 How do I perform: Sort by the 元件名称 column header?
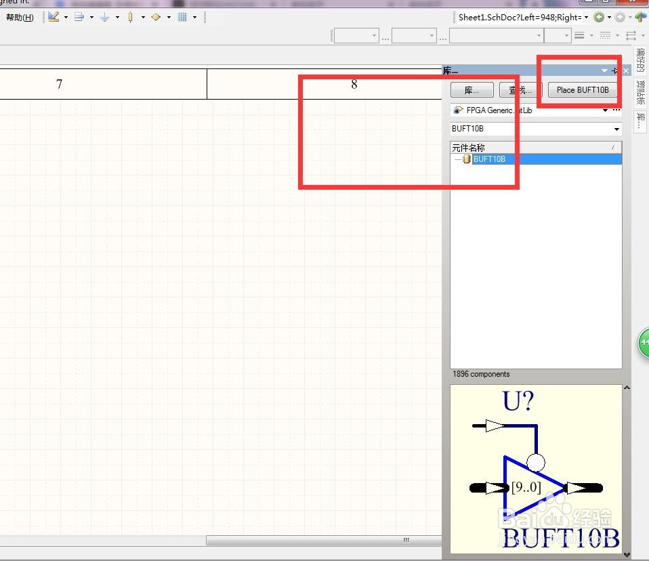536,148
